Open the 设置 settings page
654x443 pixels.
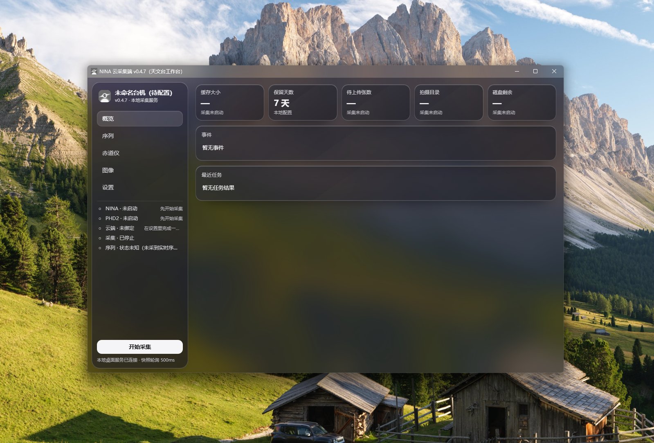click(140, 187)
